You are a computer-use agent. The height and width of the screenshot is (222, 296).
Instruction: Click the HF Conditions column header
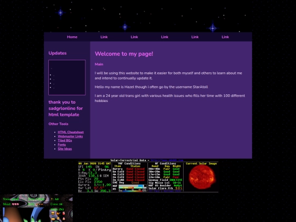coord(166,163)
